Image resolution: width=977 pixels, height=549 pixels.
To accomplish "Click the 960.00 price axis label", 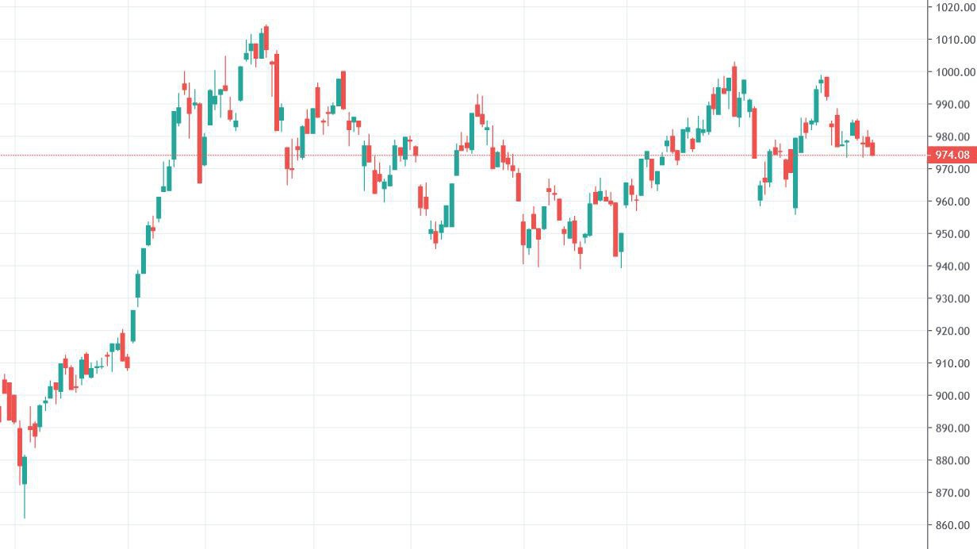I will 955,202.
